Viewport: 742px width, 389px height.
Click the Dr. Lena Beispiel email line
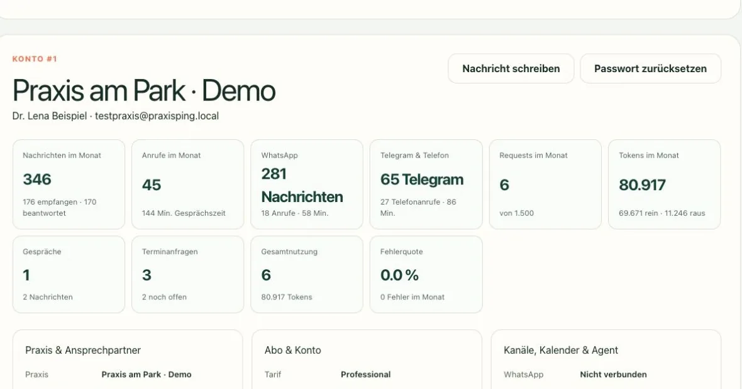(116, 116)
